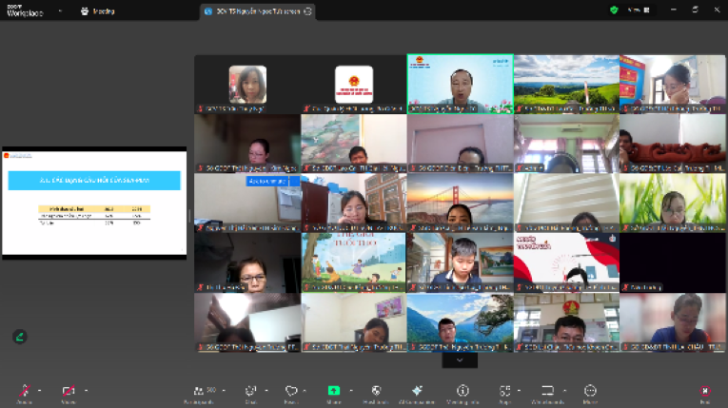Image resolution: width=728 pixels, height=408 pixels.
Task: Turn on the camera with the Video icon
Action: pos(69,391)
